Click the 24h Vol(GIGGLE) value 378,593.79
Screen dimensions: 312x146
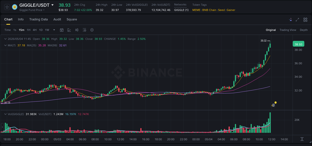point(133,10)
